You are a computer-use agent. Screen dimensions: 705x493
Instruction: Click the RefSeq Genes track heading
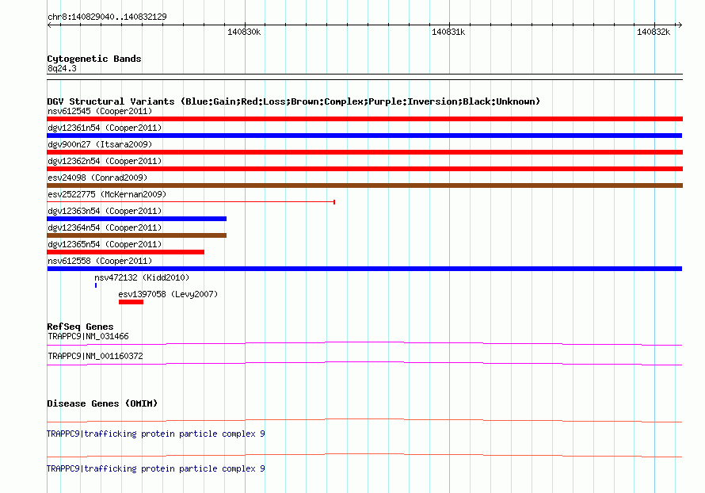(80, 327)
